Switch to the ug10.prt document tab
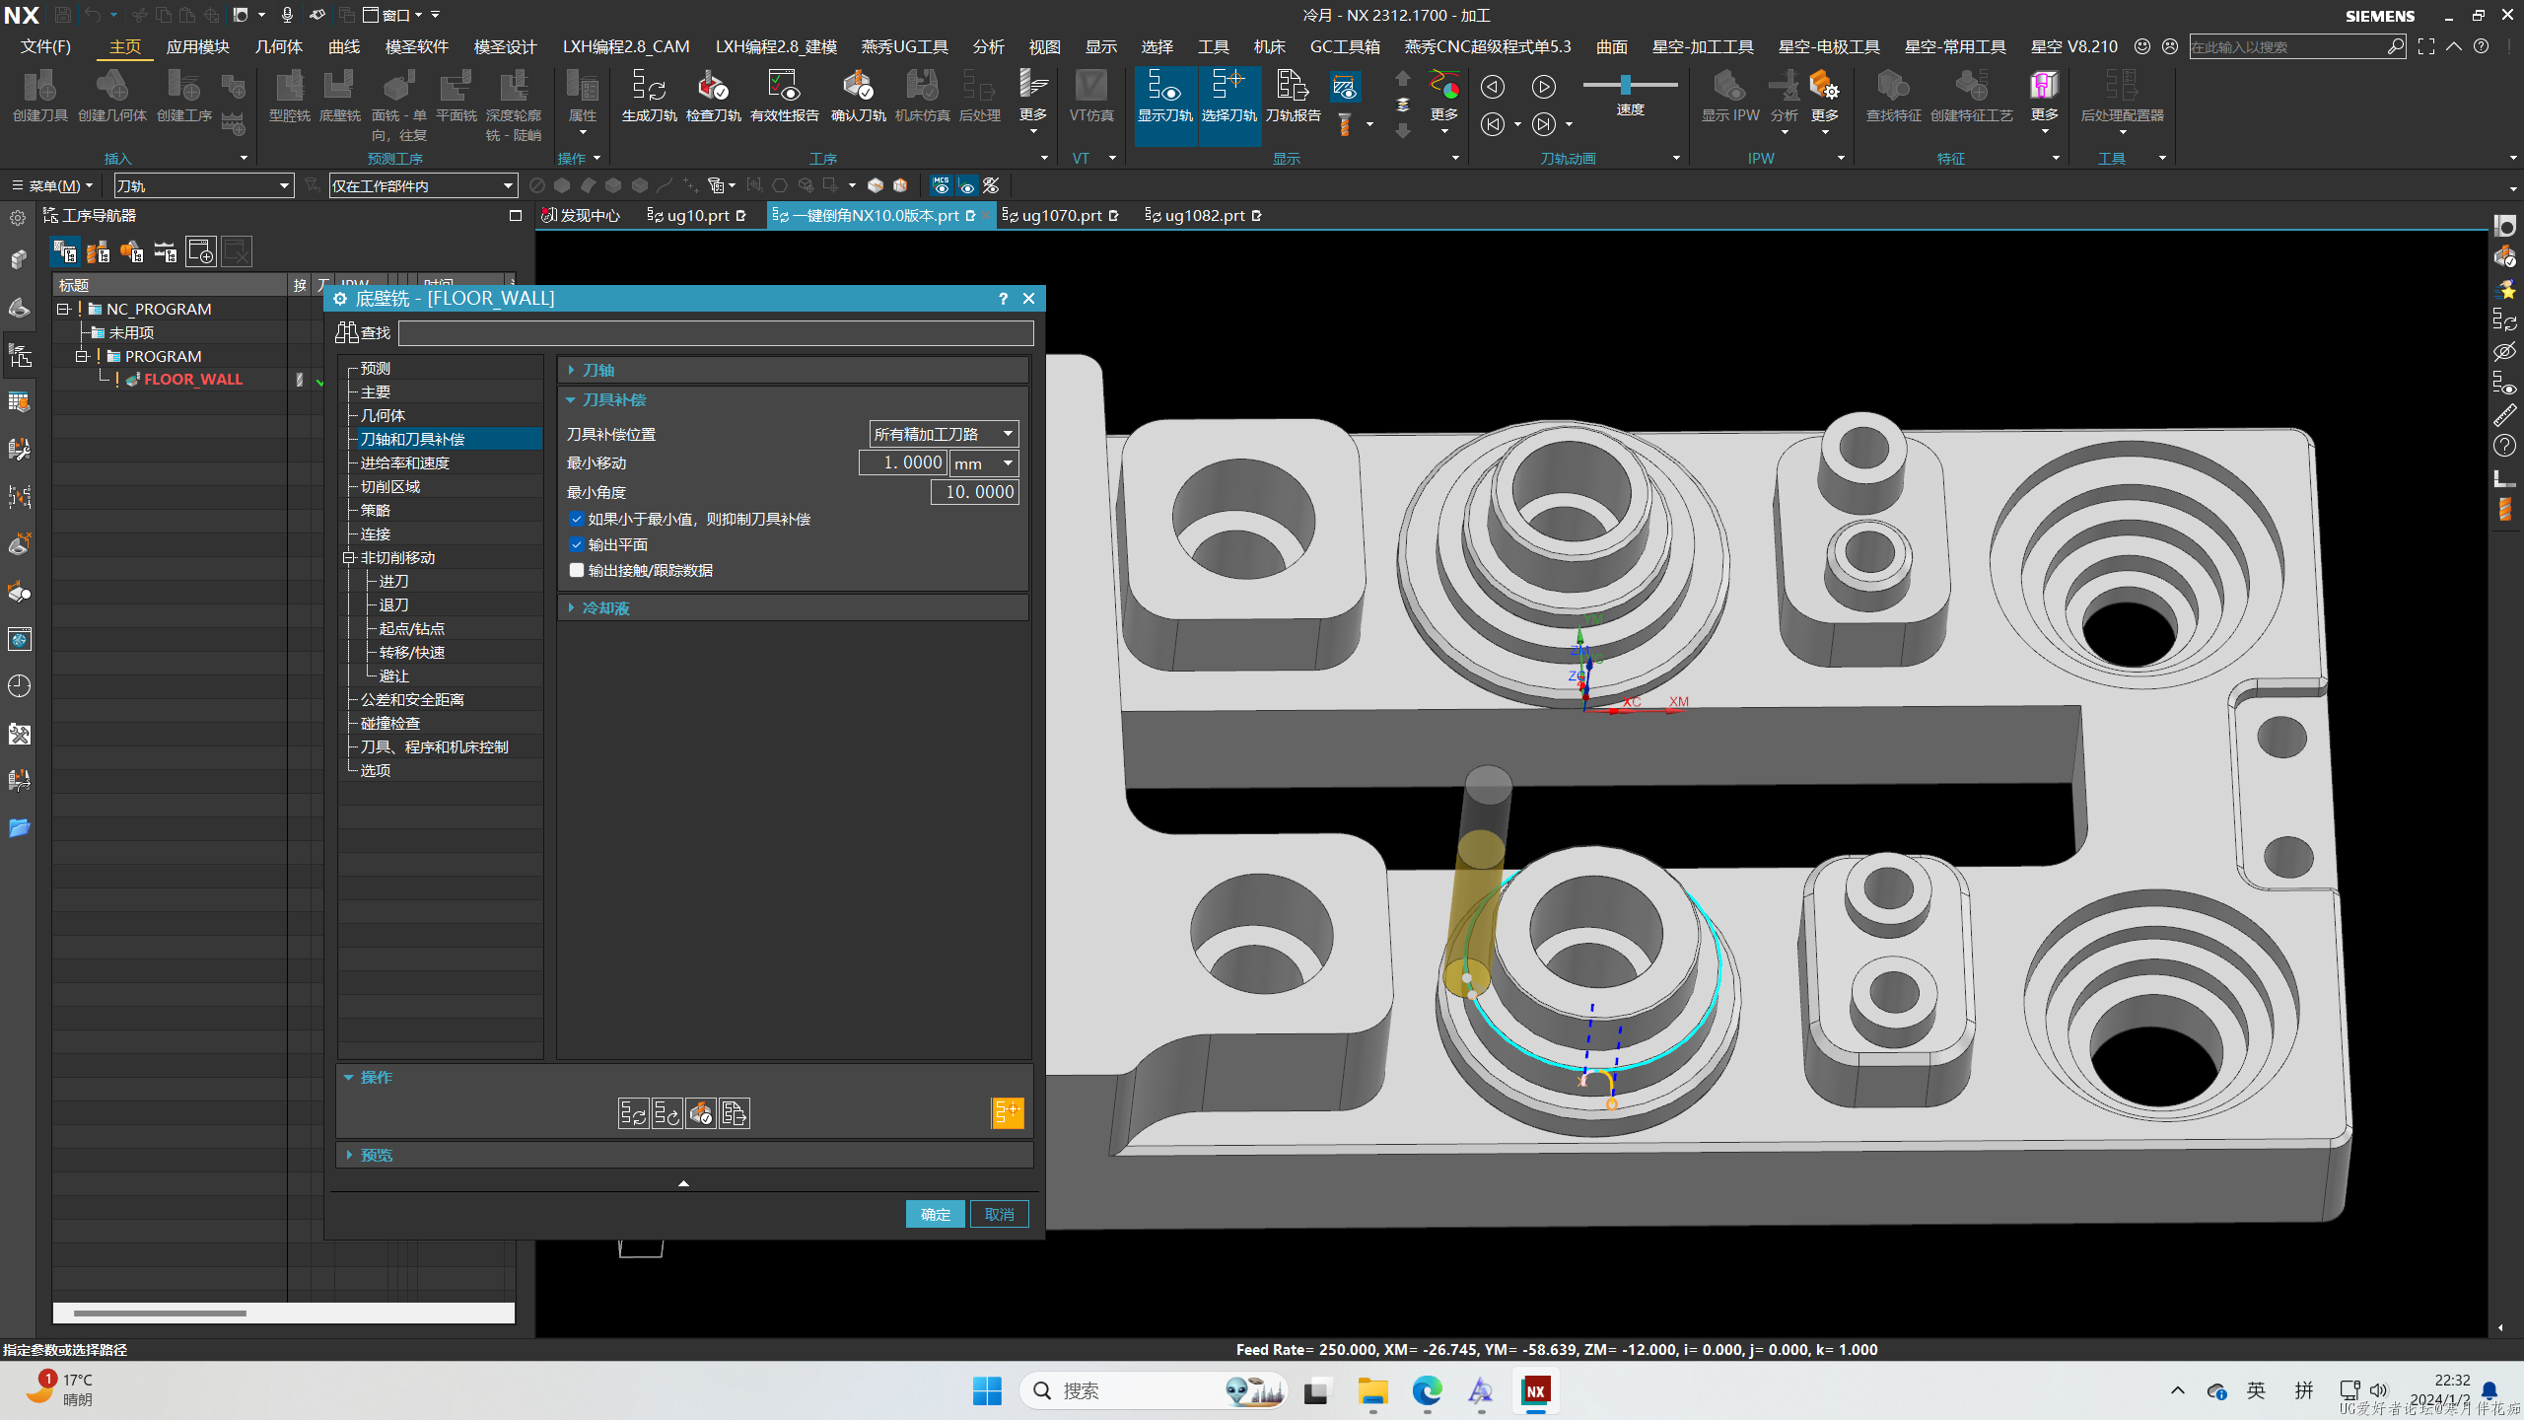 [x=697, y=215]
